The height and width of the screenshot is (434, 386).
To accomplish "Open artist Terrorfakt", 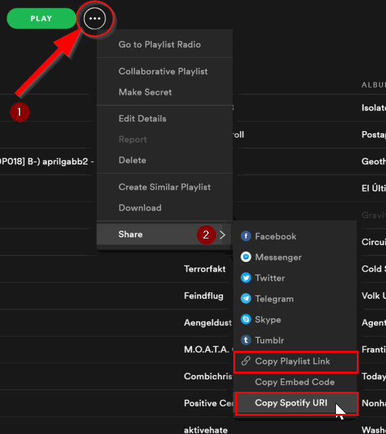I will pos(205,269).
